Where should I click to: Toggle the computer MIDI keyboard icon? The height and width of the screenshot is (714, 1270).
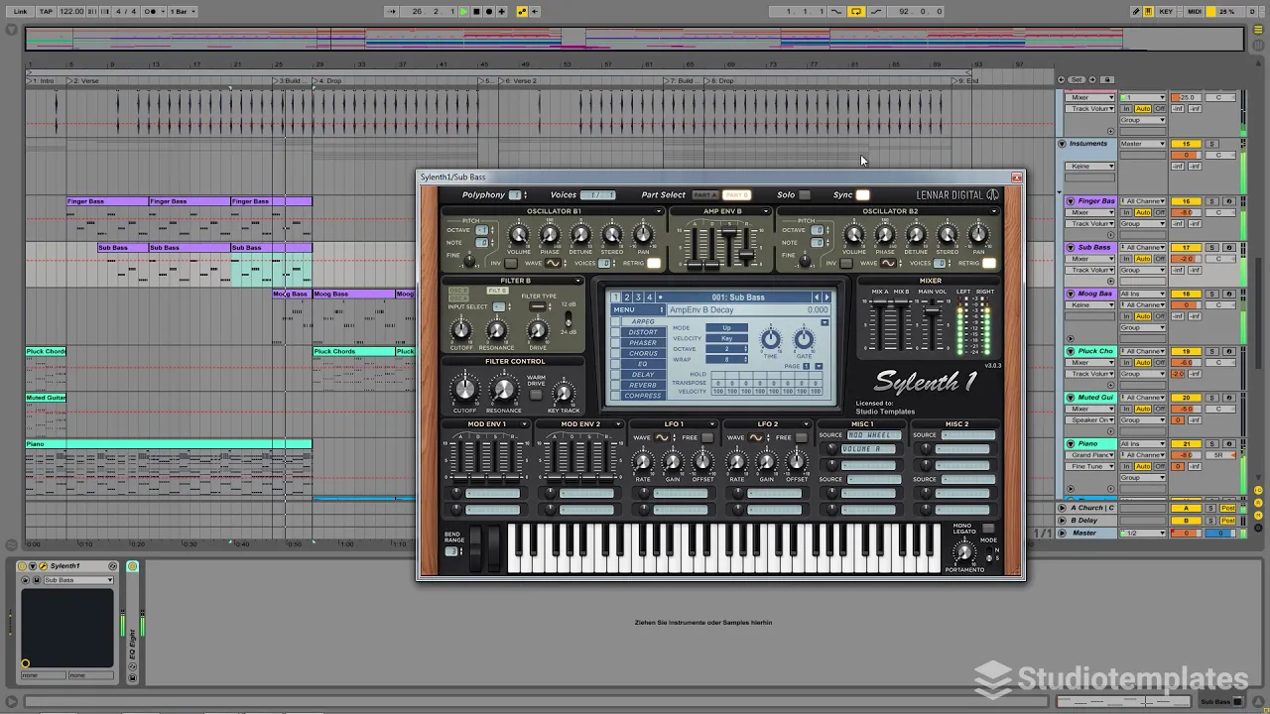(1150, 12)
